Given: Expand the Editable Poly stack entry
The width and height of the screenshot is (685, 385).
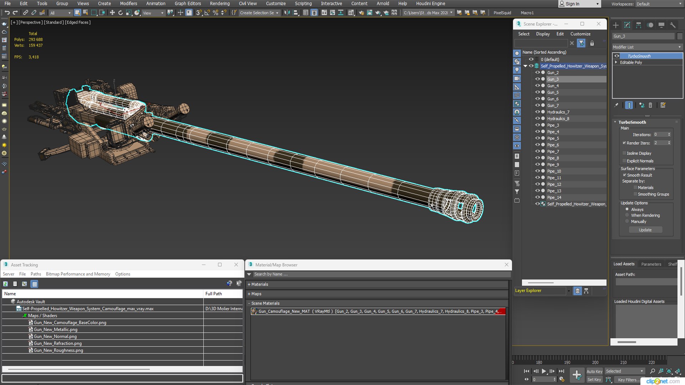Looking at the screenshot, I should (x=616, y=62).
